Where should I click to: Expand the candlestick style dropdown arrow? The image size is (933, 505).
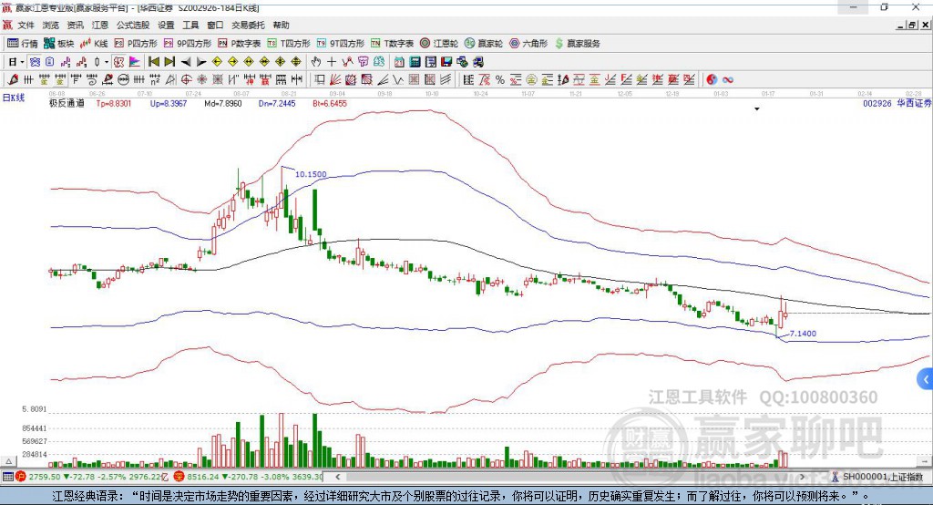[x=107, y=62]
